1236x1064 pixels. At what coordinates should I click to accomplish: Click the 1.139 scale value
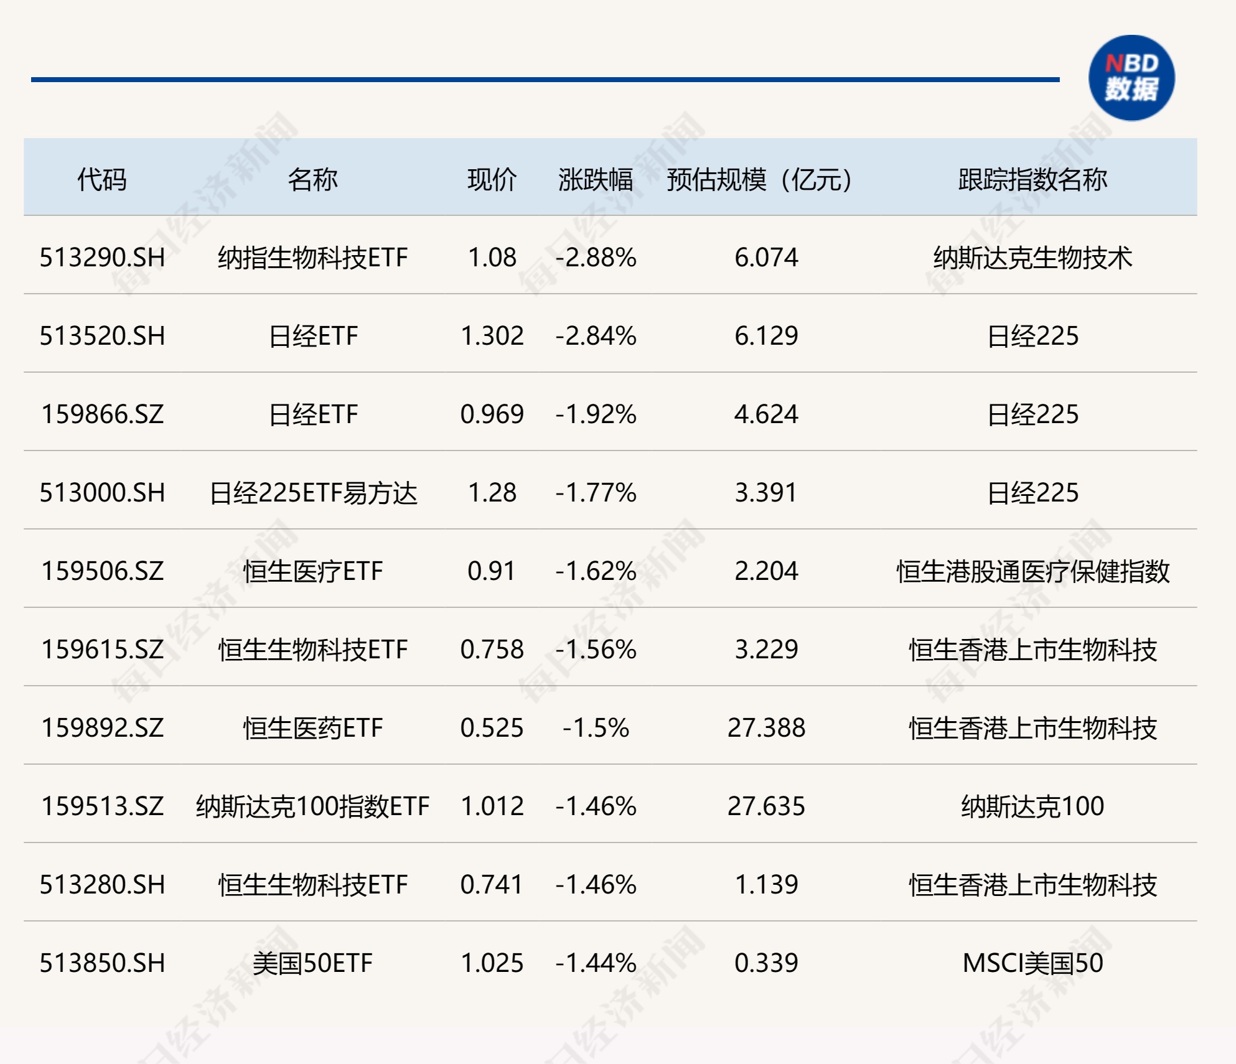coord(766,885)
